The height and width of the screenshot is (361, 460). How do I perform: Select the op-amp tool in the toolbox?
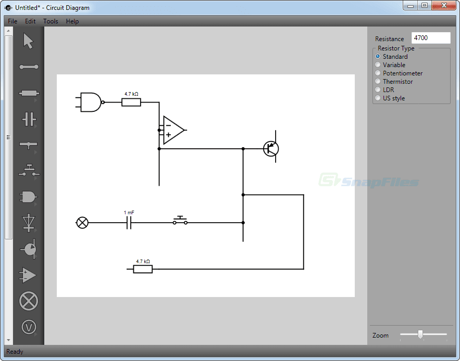pos(28,275)
